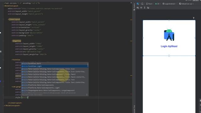The image size is (201, 113).
Task: Choose MaterialAlertDialog Title.Icon style suggestion
Action: pyautogui.click(x=54, y=69)
